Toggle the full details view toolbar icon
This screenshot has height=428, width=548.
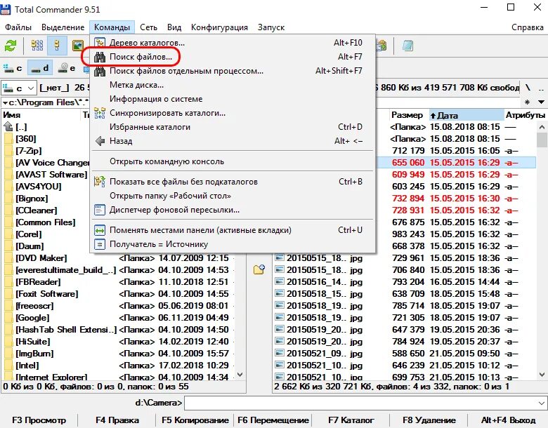(x=57, y=46)
